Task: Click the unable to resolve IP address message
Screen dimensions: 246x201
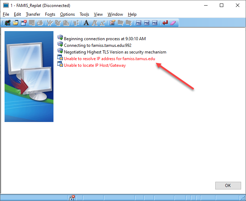Action: tap(109, 58)
